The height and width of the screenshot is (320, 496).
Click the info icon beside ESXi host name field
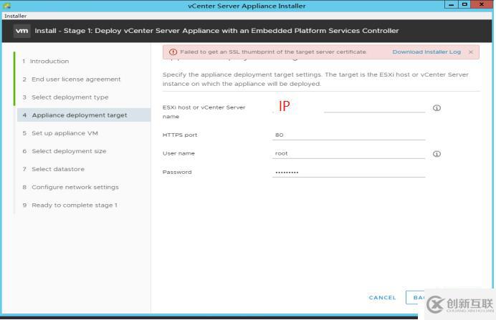pyautogui.click(x=437, y=108)
